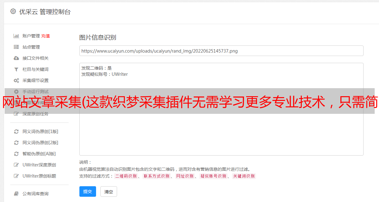Click the 说明： label
Viewport: 379px width, 202px height.
(x=86, y=162)
